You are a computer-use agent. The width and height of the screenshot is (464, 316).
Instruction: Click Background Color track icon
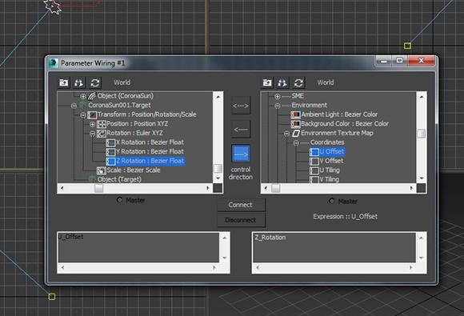coord(296,124)
